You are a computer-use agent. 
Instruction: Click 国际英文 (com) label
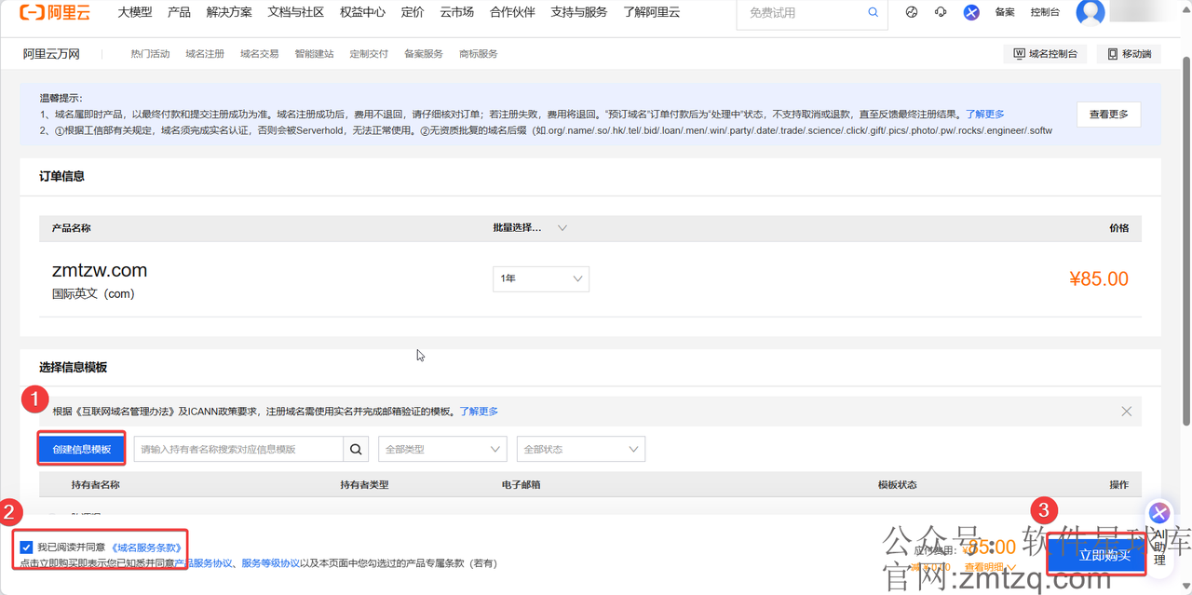[93, 293]
